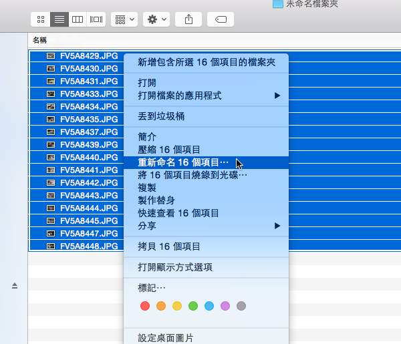The image size is (401, 344).
Task: Expand the 打開檔案的應用程式 submenu
Action: point(207,96)
